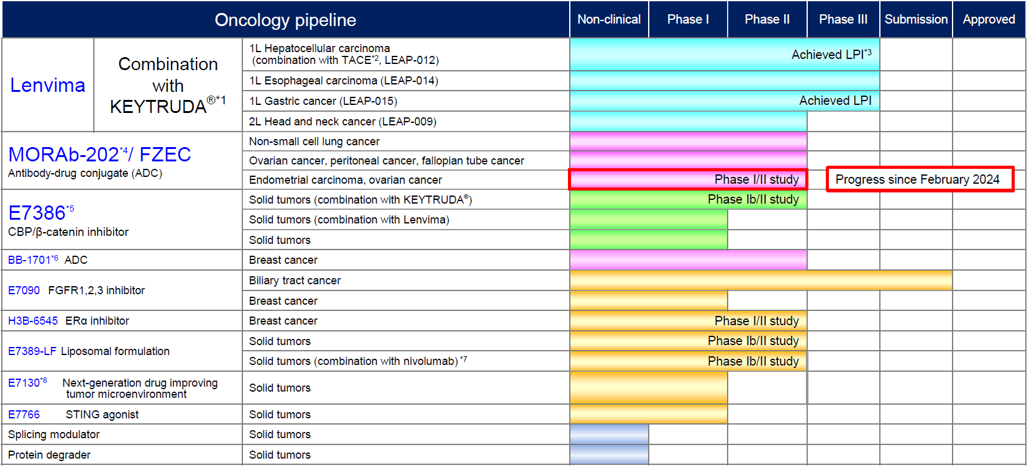Click the "E7130" product name
The height and width of the screenshot is (468, 1029).
coord(27,382)
